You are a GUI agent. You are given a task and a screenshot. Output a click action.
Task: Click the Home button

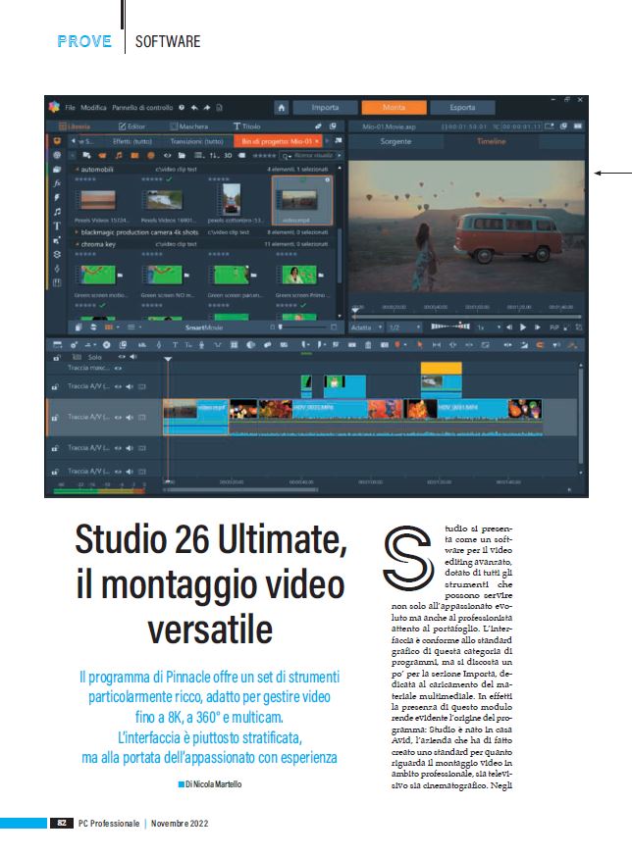click(281, 108)
